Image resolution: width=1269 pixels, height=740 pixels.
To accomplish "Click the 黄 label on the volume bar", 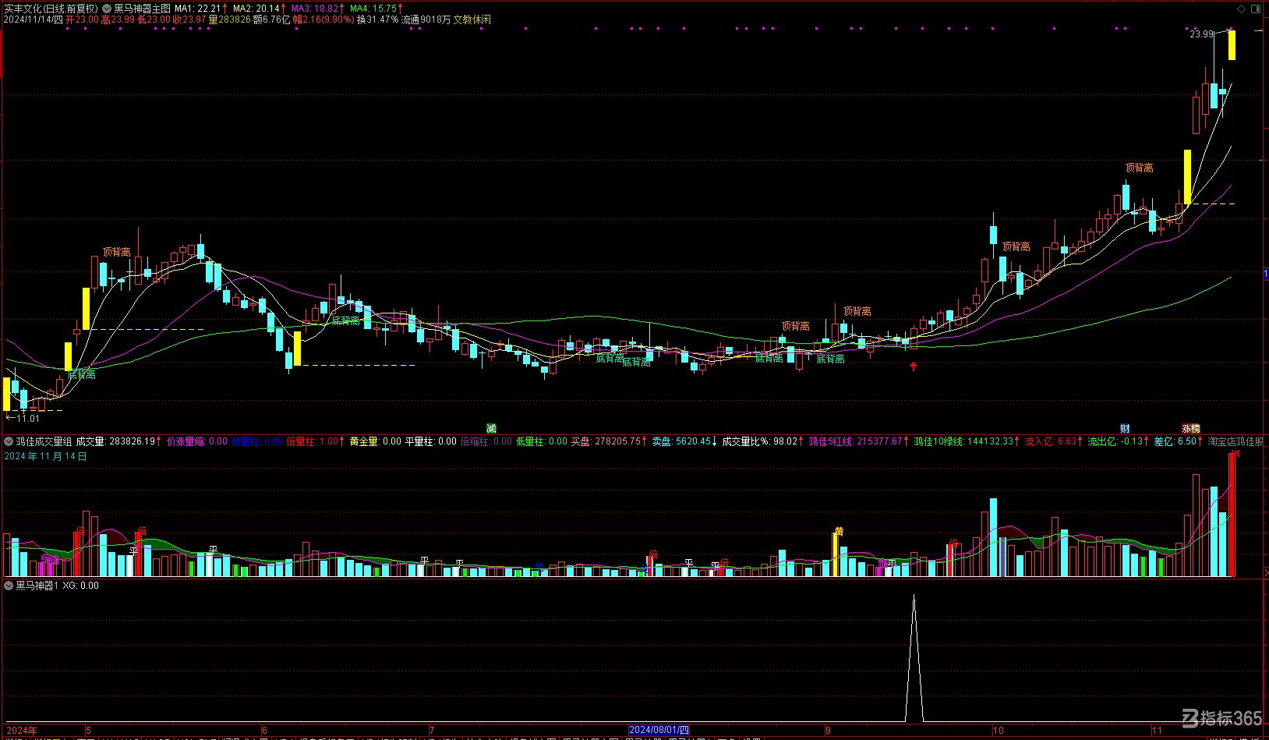I will 839,532.
